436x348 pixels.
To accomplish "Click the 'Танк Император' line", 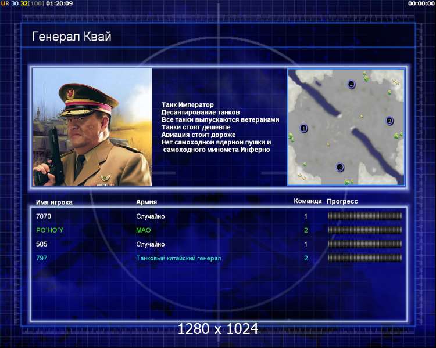I will click(187, 105).
